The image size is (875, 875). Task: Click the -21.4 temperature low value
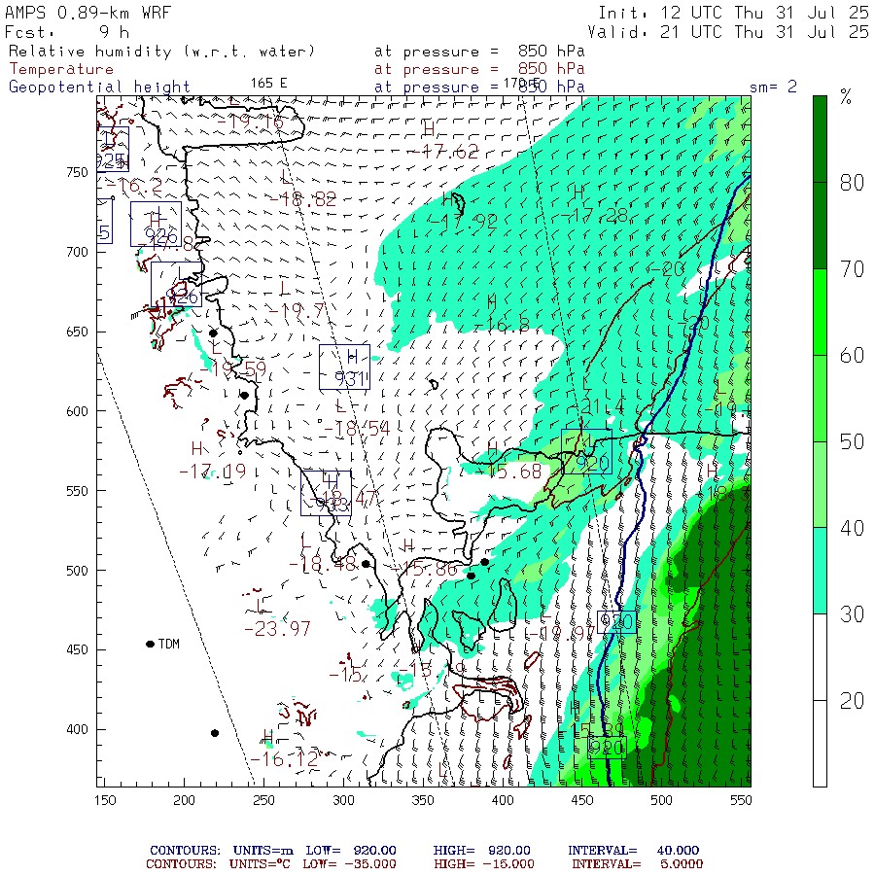coord(597,406)
